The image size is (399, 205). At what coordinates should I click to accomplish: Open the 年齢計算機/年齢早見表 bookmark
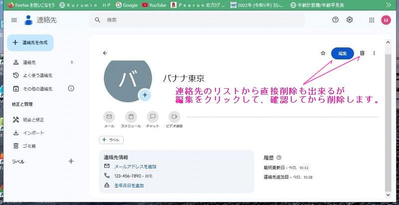(317, 5)
